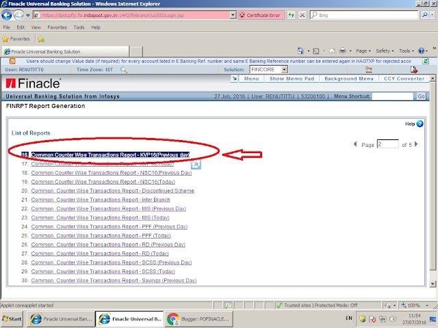Image resolution: width=438 pixels, height=328 pixels.
Task: Open Blogger POFINACLE Chrome taskbar item
Action: [x=198, y=319]
